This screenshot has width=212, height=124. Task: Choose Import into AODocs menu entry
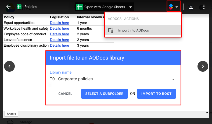pyautogui.click(x=143, y=30)
